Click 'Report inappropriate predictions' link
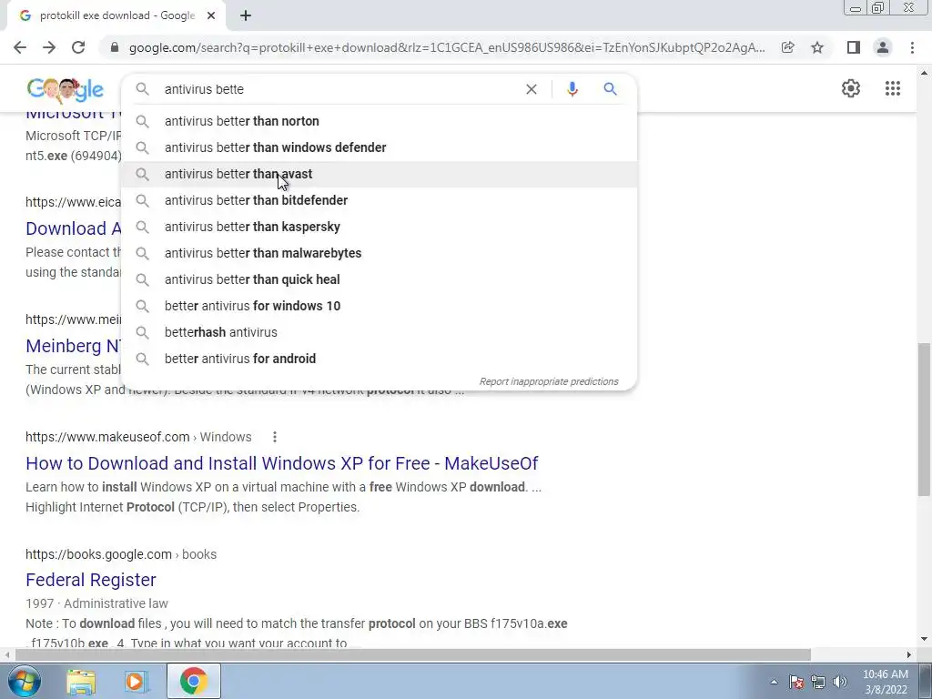This screenshot has height=699, width=932. [x=549, y=381]
